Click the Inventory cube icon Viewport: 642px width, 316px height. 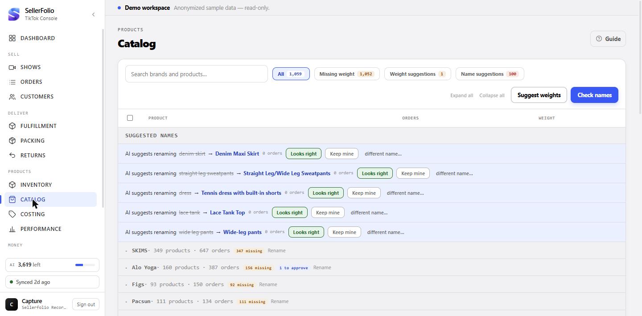[12, 185]
